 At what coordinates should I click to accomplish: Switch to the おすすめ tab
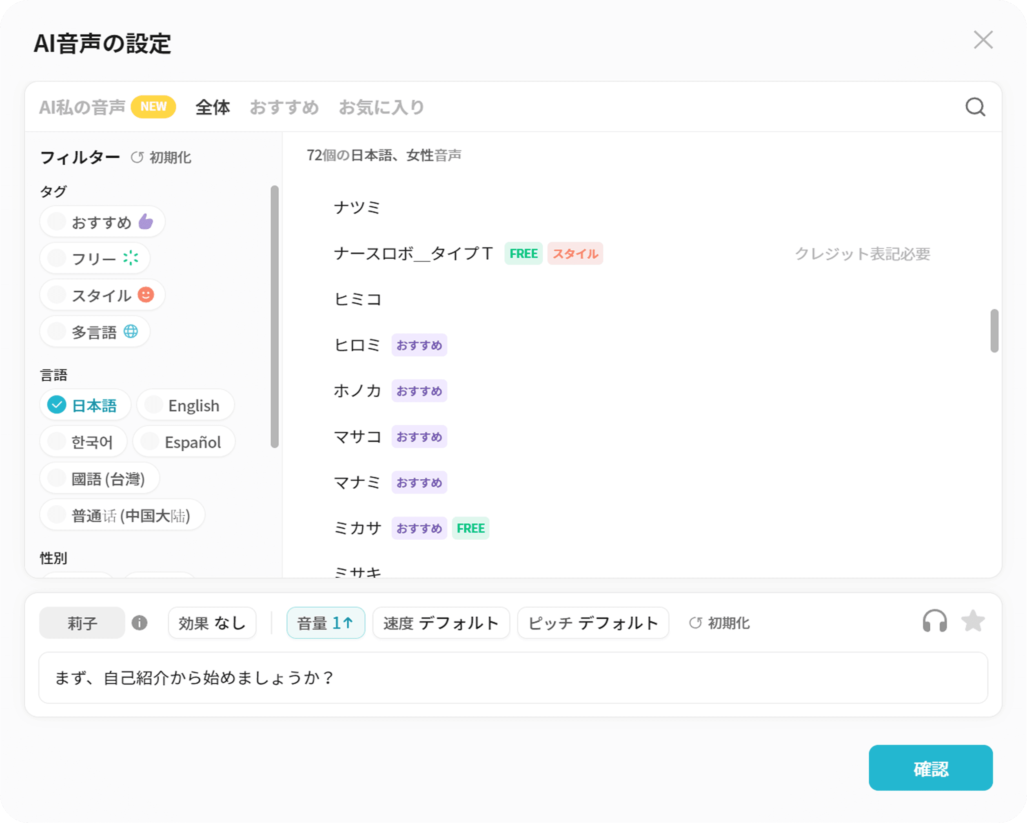(x=284, y=107)
